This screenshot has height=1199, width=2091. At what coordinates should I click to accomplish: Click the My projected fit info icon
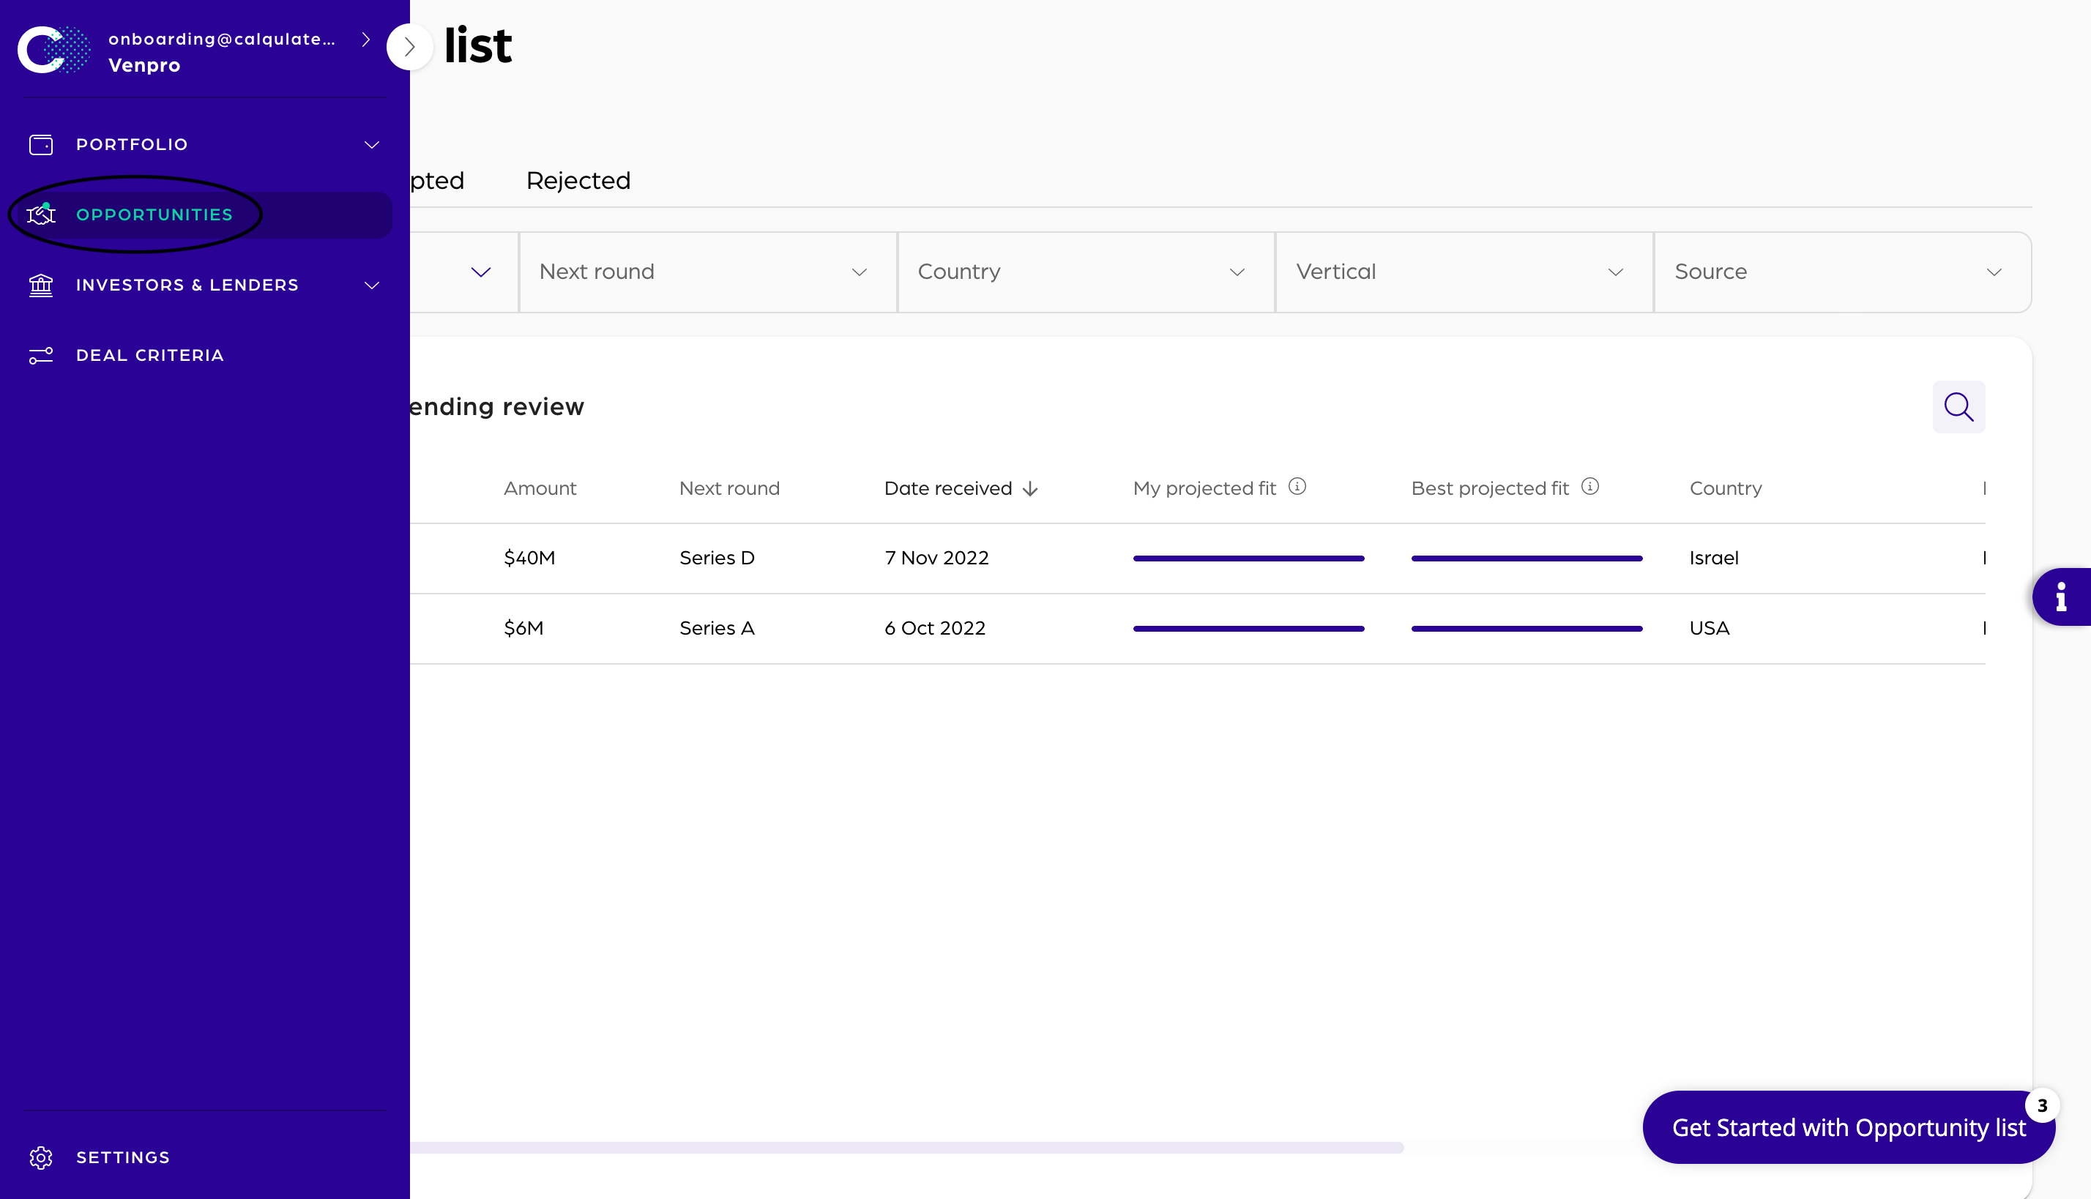(1297, 487)
